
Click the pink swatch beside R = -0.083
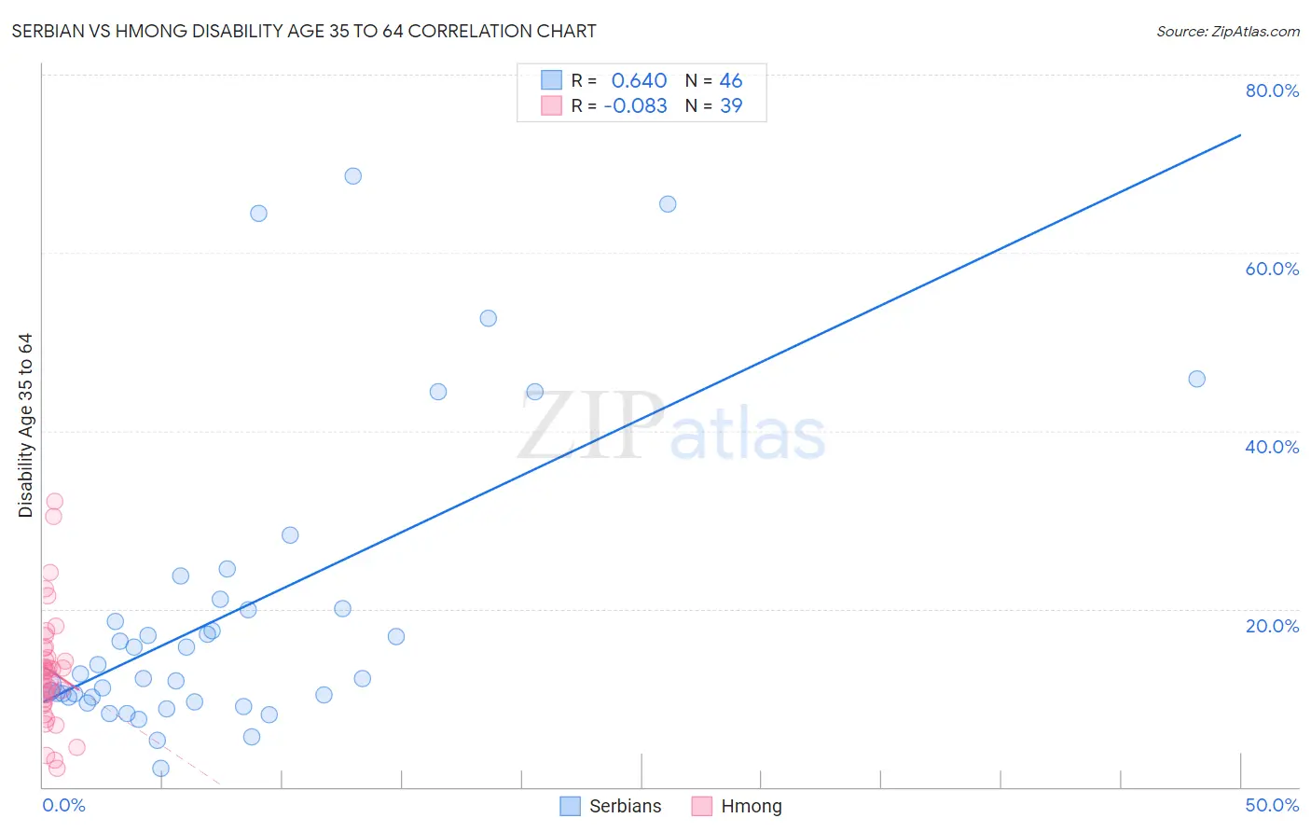[x=551, y=105]
